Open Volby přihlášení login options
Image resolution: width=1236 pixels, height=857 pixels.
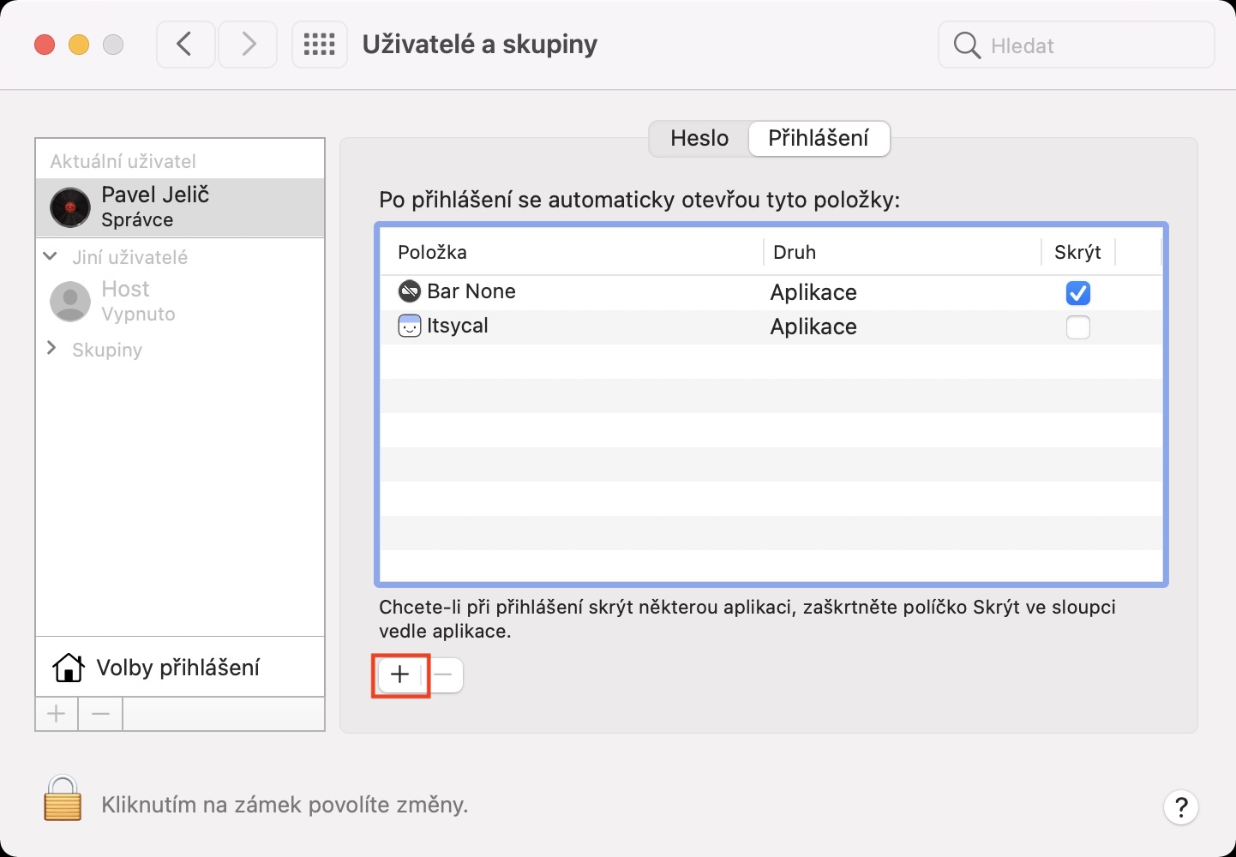coord(178,668)
